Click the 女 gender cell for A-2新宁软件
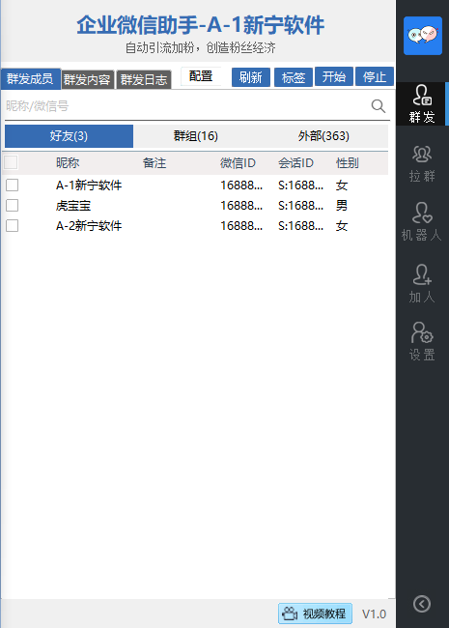449x628 pixels. point(342,226)
